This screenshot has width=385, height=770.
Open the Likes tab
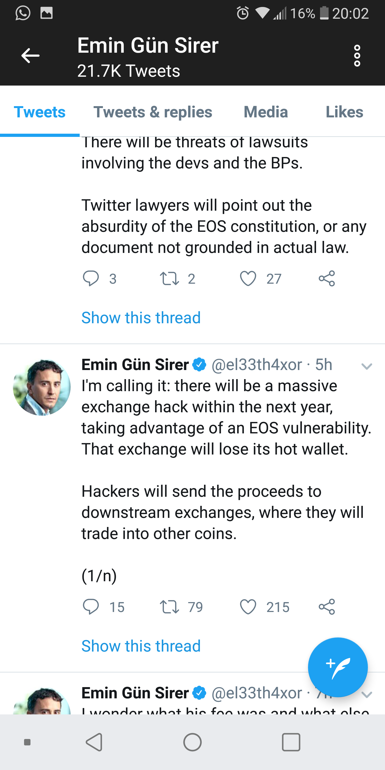point(344,112)
